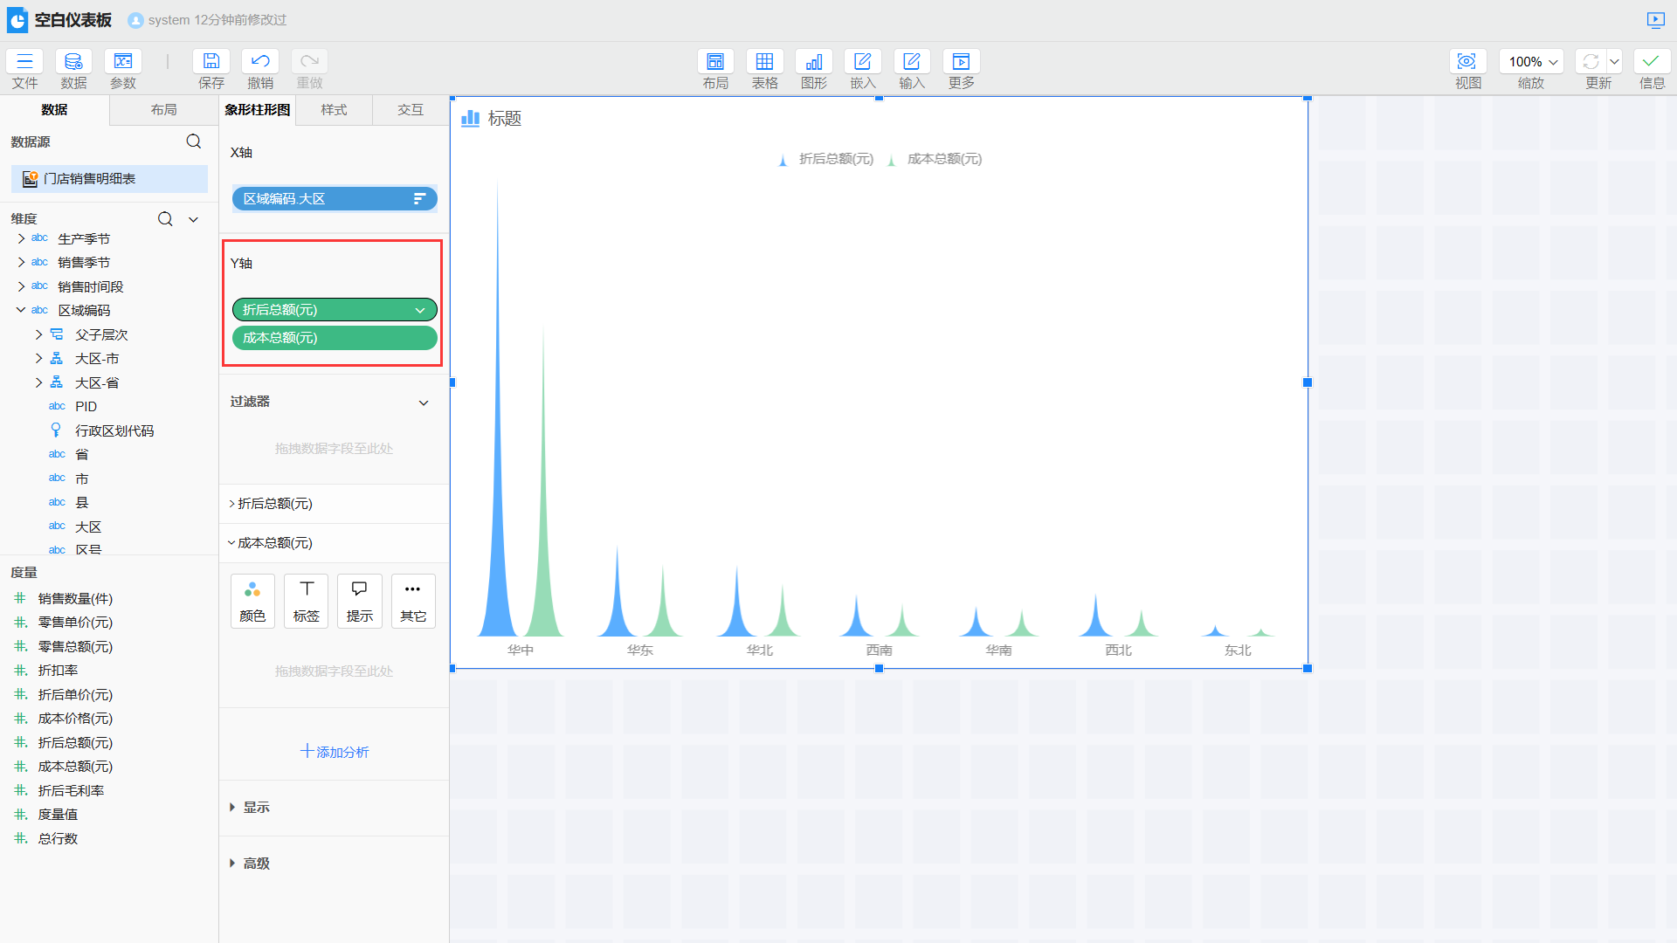Click the Data (数据) toolbar icon
The image size is (1677, 943).
pos(73,62)
